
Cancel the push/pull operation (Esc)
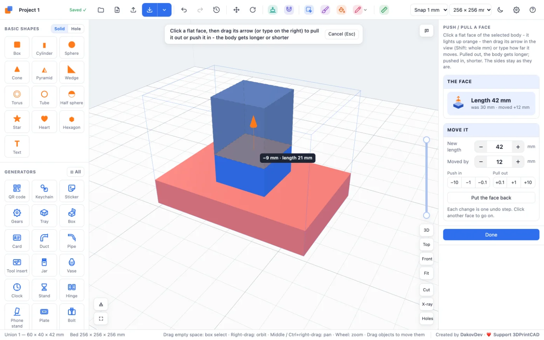click(342, 34)
